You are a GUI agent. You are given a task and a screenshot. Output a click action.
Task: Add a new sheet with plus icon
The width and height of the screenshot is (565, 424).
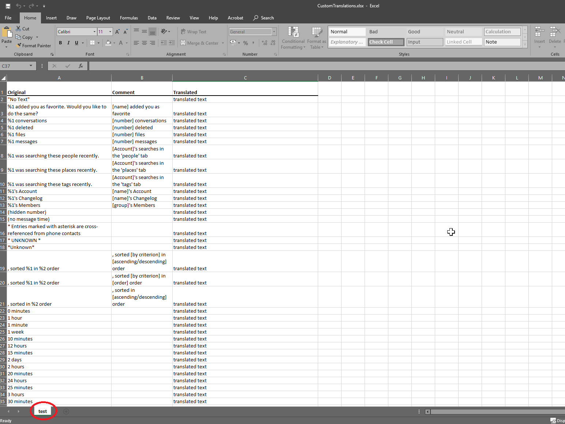[66, 412]
